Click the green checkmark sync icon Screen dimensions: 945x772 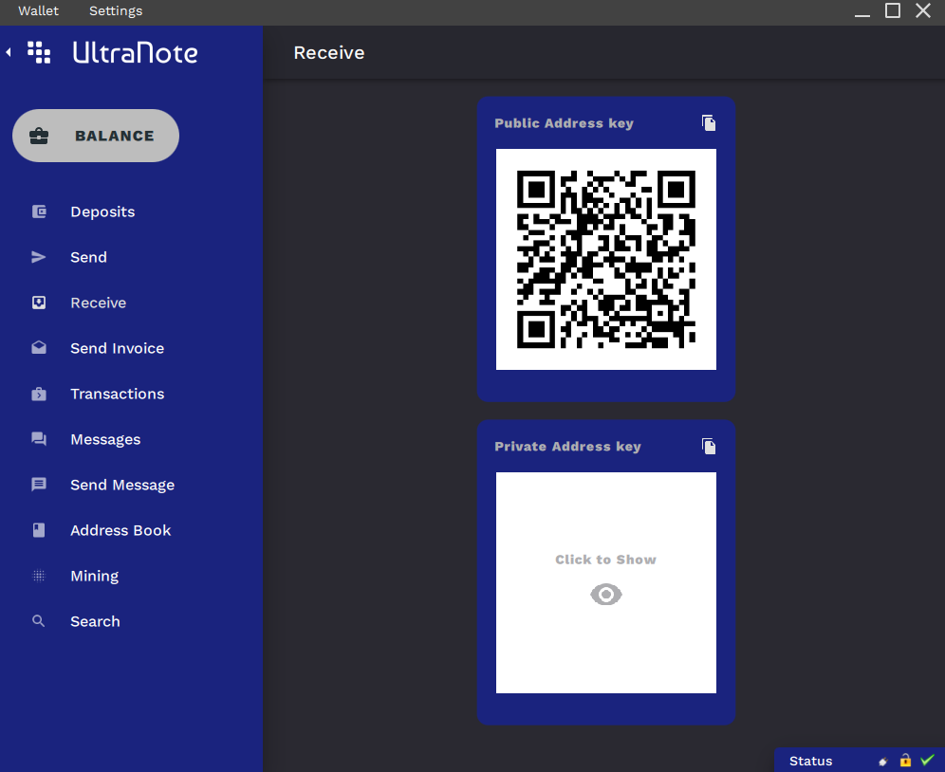tap(928, 760)
